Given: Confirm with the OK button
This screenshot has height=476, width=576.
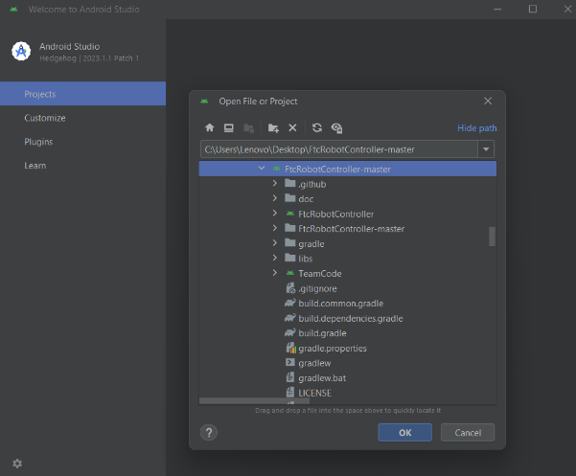Looking at the screenshot, I should tap(404, 433).
